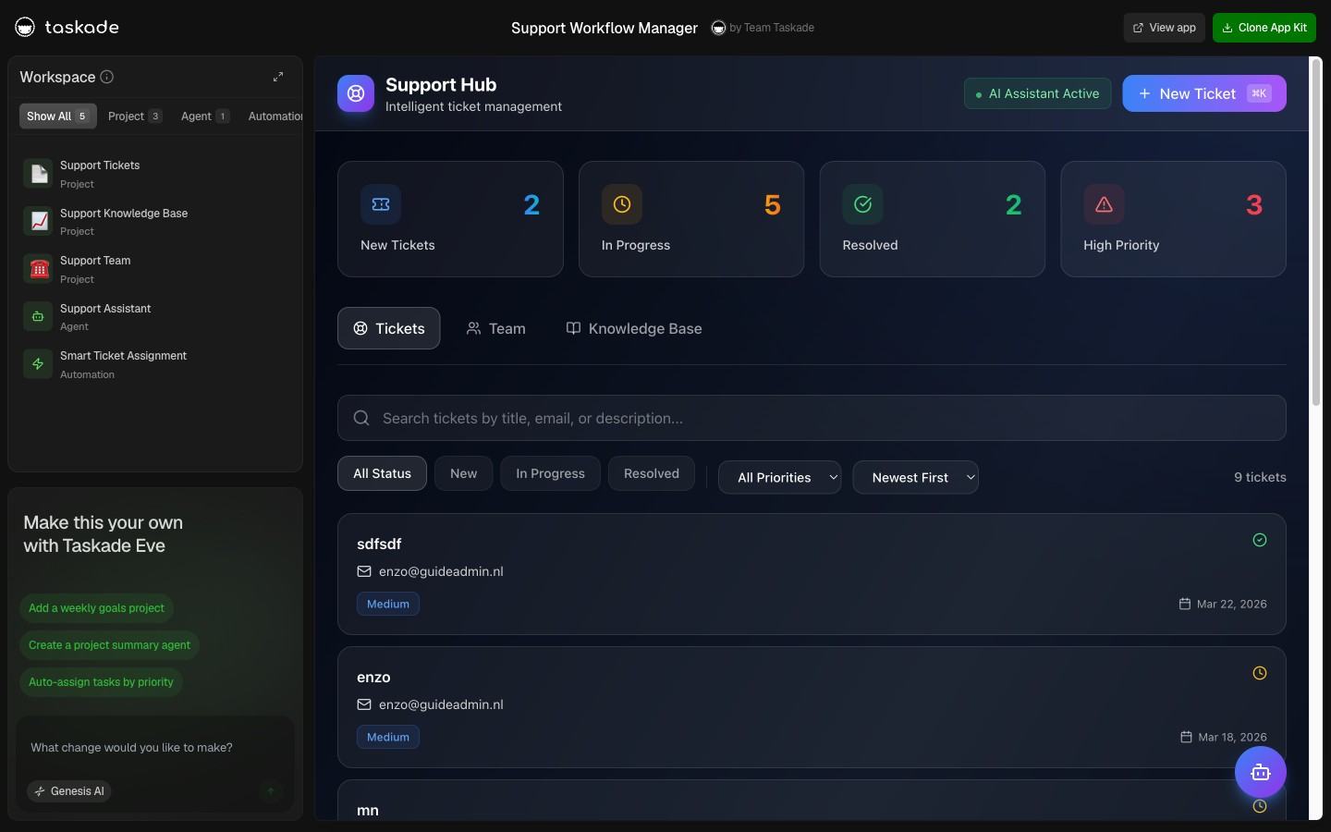Click the ticket search input field

coord(812,418)
